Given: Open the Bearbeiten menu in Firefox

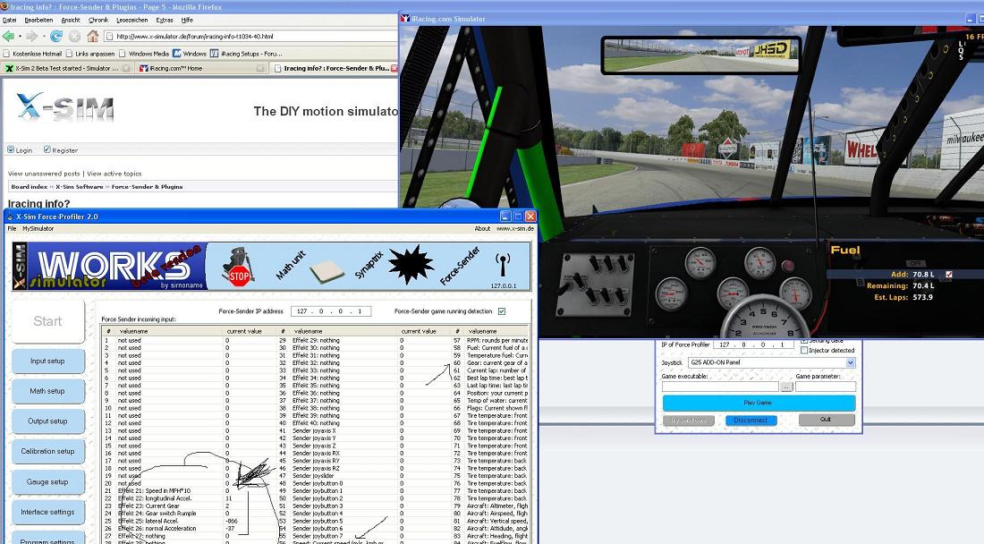Looking at the screenshot, I should click(x=38, y=20).
